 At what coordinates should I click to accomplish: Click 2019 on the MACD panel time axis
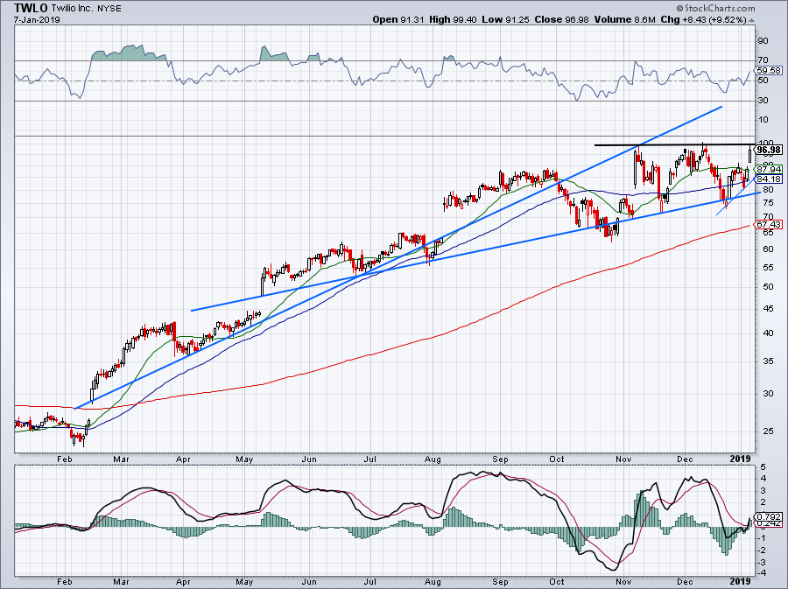pyautogui.click(x=740, y=581)
